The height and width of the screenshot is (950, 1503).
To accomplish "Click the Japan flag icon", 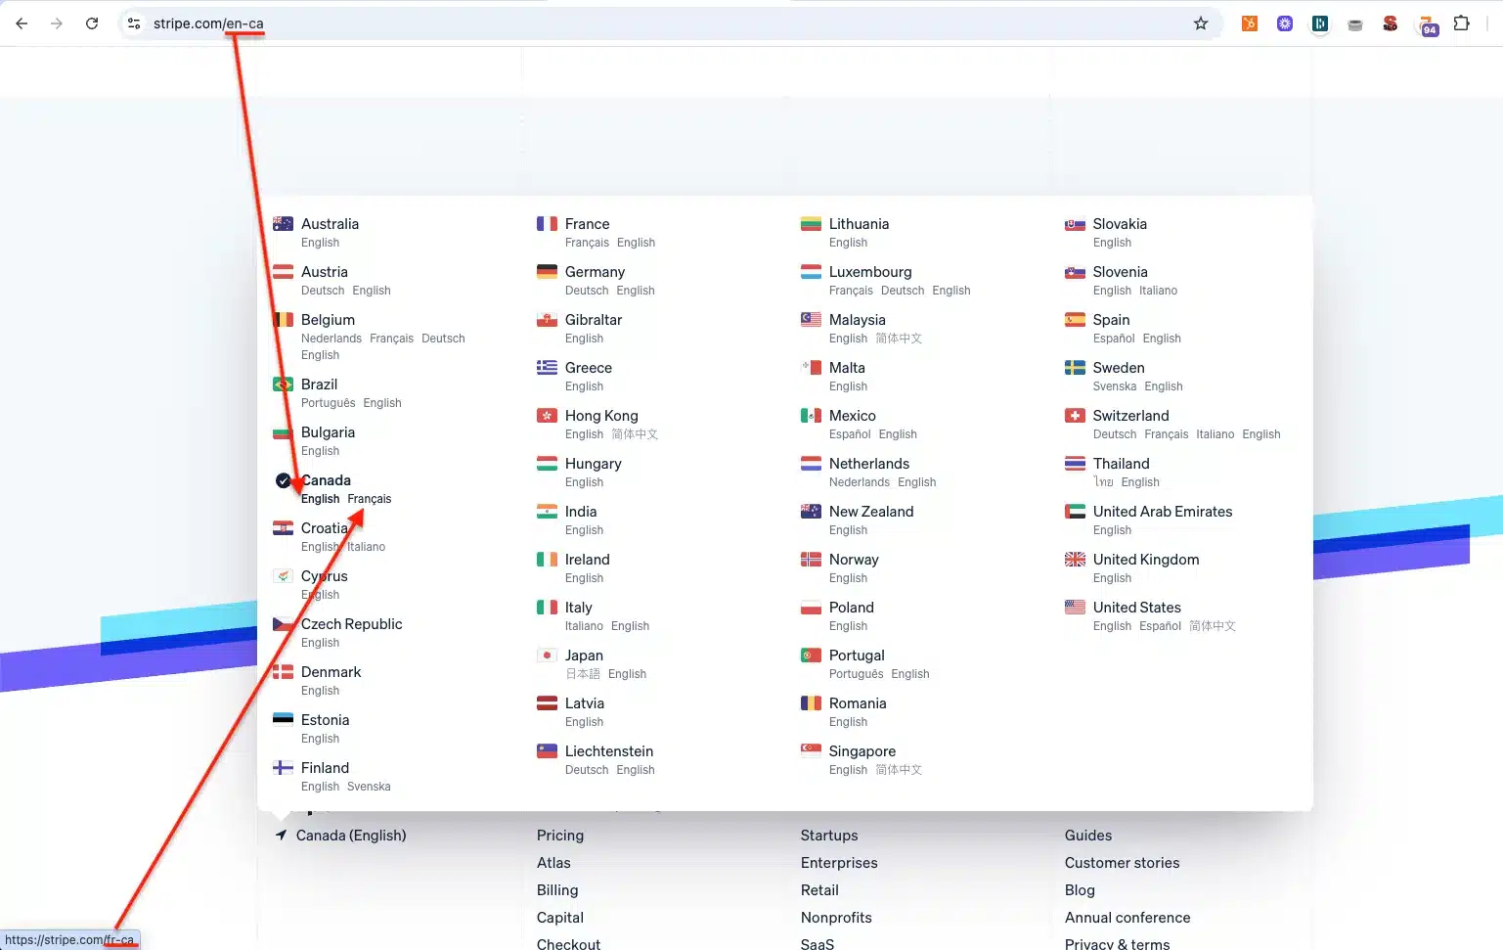I will 547,656.
